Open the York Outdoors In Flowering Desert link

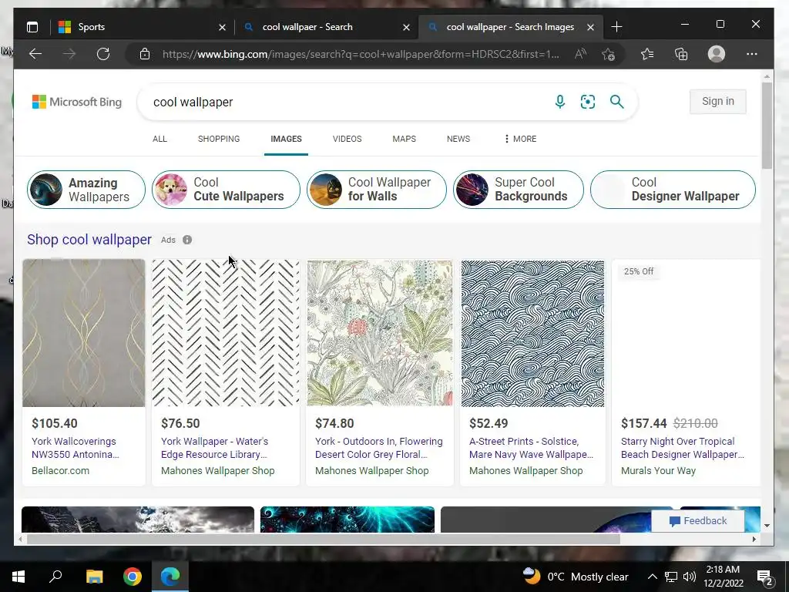pyautogui.click(x=378, y=448)
